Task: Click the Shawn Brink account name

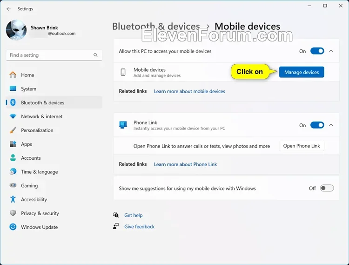Action: (44, 27)
